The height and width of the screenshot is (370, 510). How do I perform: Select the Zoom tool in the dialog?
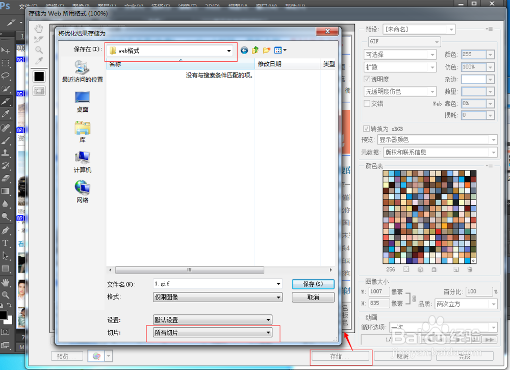point(39,50)
